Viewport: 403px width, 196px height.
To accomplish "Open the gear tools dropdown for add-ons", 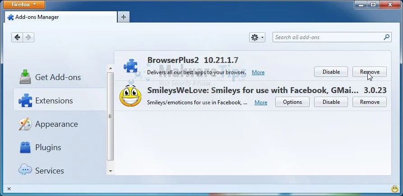I will pyautogui.click(x=257, y=37).
